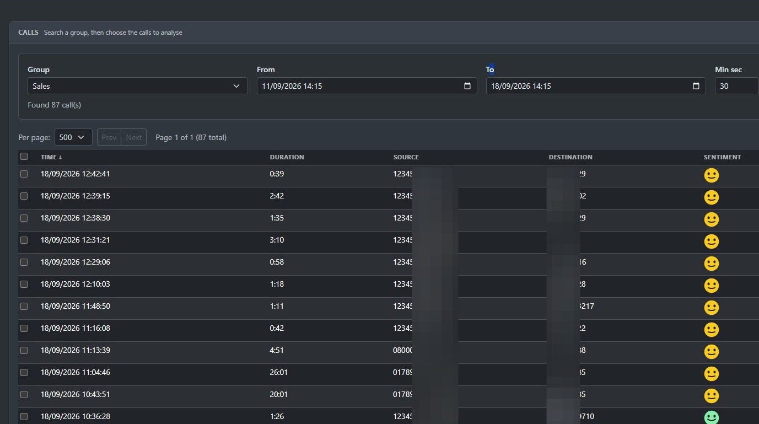The image size is (759, 424).
Task: Tick the checkbox for 12:29:06 call
Action: tap(24, 262)
